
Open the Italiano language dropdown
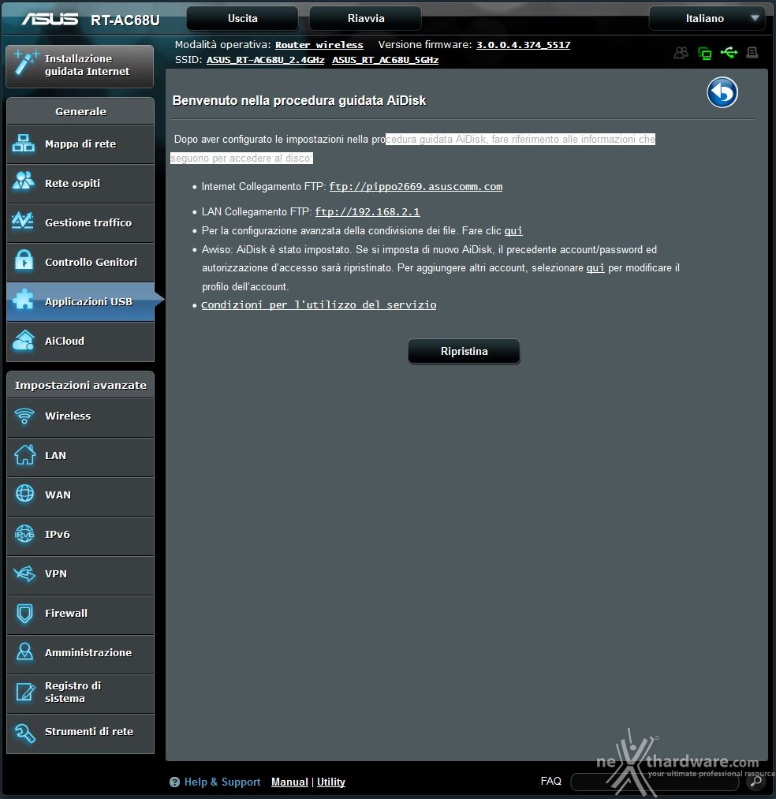pos(707,18)
